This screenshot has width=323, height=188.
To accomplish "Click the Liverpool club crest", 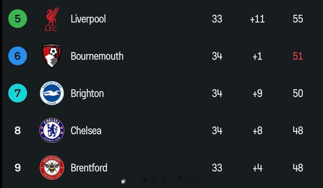I will (x=52, y=19).
